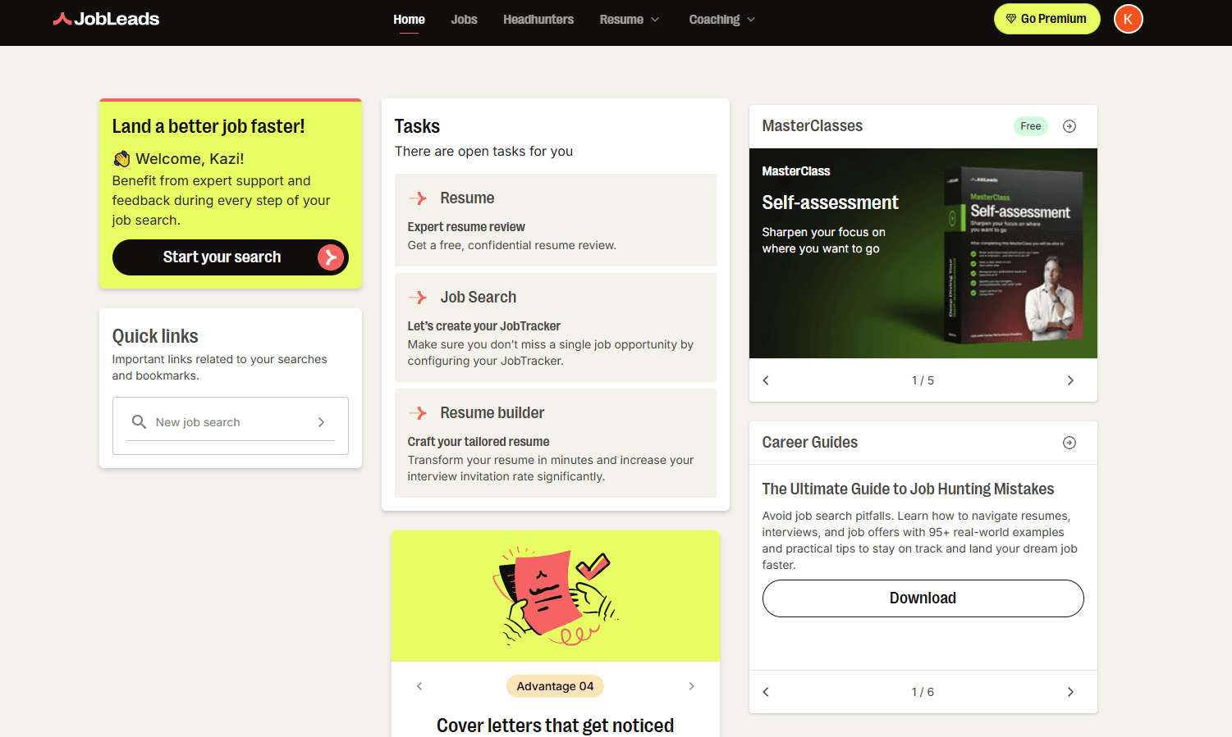Click the Tasks heading
The image size is (1232, 737).
[417, 126]
